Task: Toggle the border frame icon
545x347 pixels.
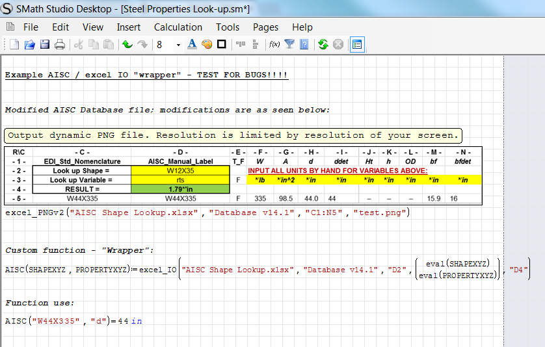Action: click(221, 44)
